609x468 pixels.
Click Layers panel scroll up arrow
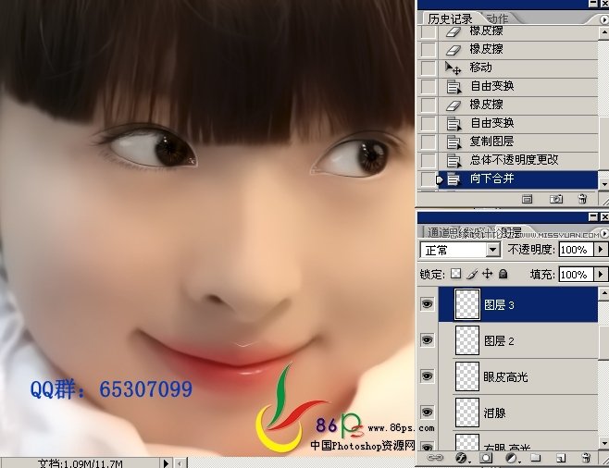point(604,293)
